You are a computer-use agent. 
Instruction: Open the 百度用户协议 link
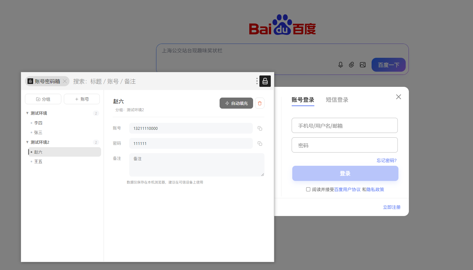(347, 189)
